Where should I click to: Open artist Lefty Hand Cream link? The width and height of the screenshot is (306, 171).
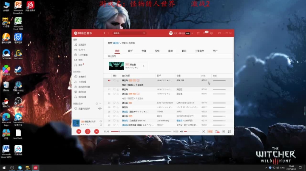click(165, 103)
